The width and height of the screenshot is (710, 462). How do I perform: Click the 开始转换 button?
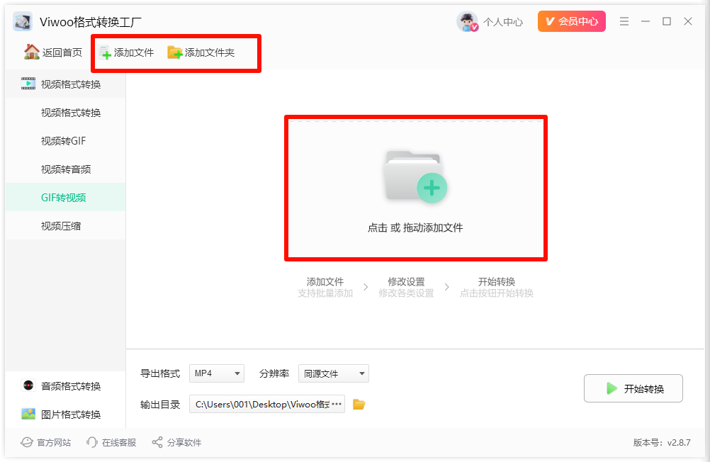(633, 388)
